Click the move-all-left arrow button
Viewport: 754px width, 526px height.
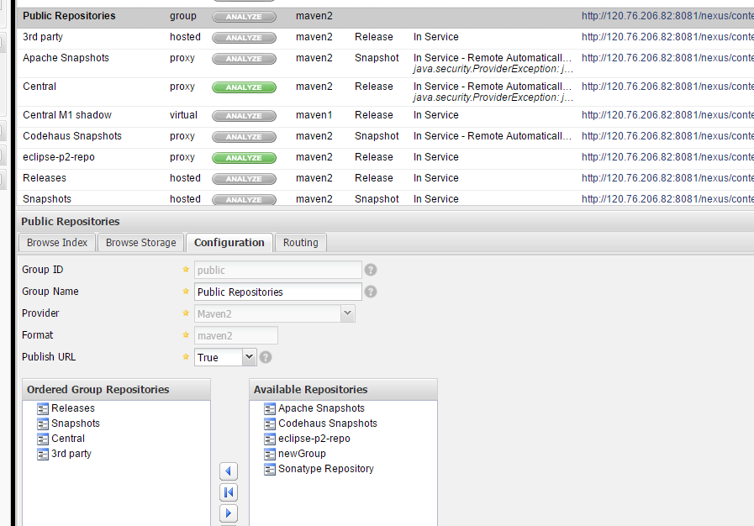tap(229, 492)
